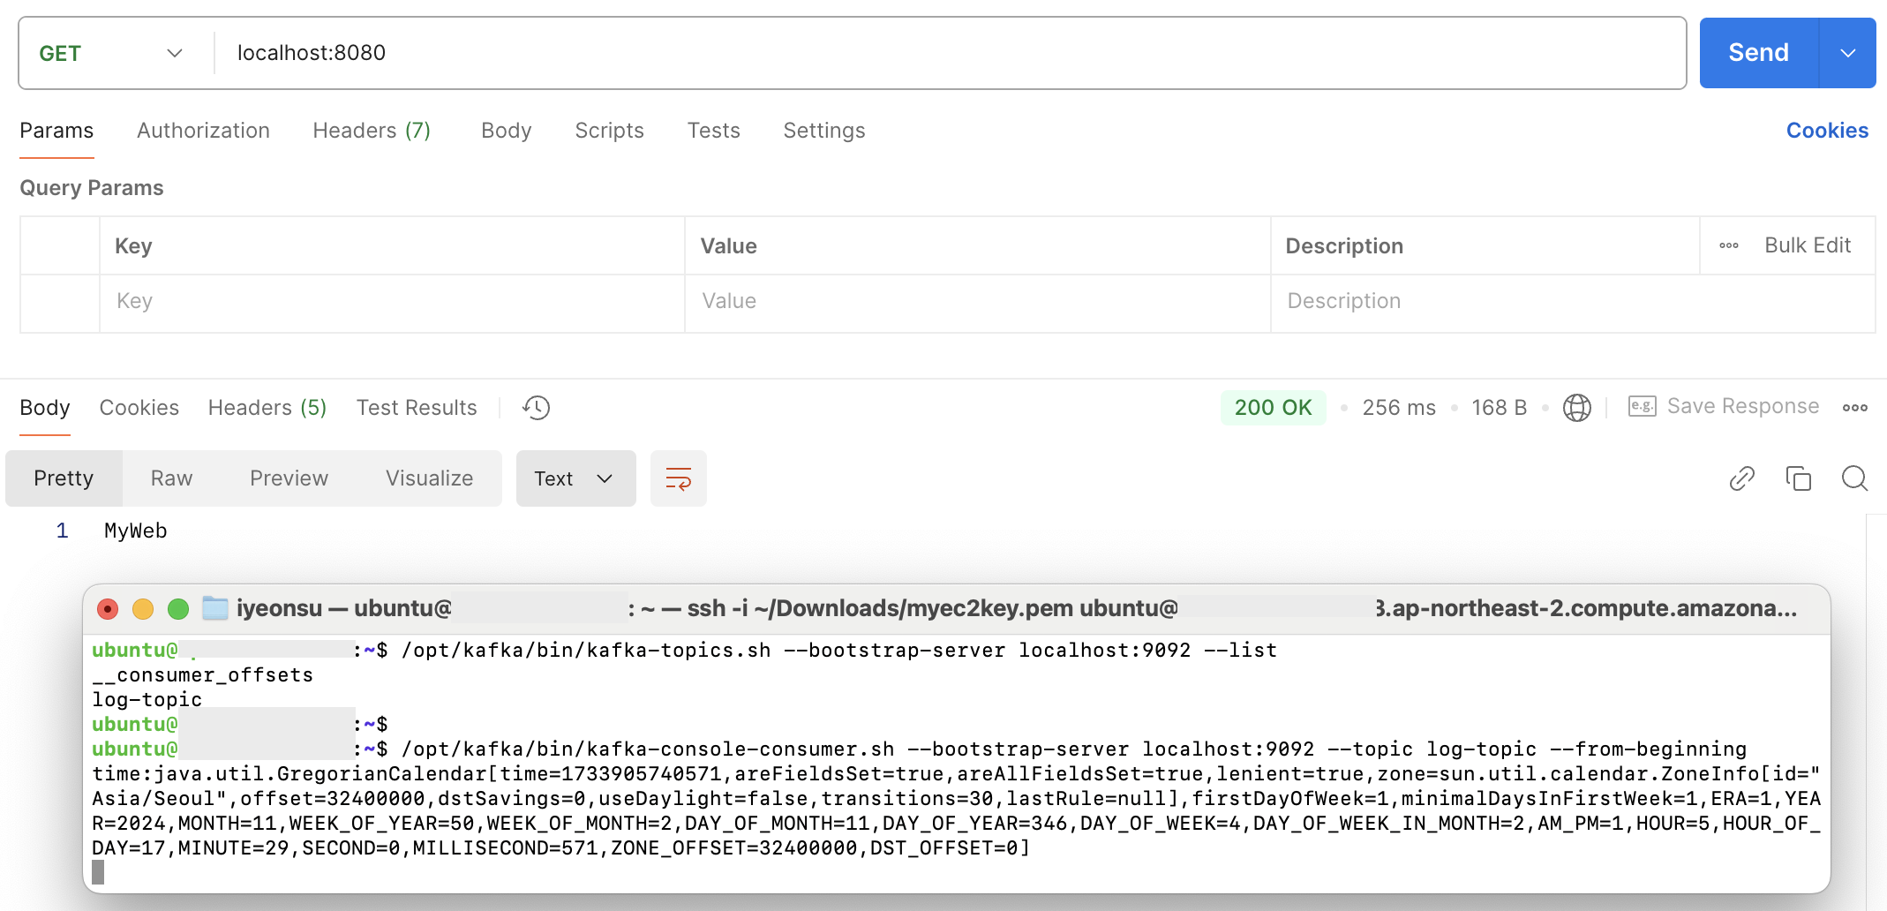
Task: Click the 256 ms response time
Action: click(1399, 408)
